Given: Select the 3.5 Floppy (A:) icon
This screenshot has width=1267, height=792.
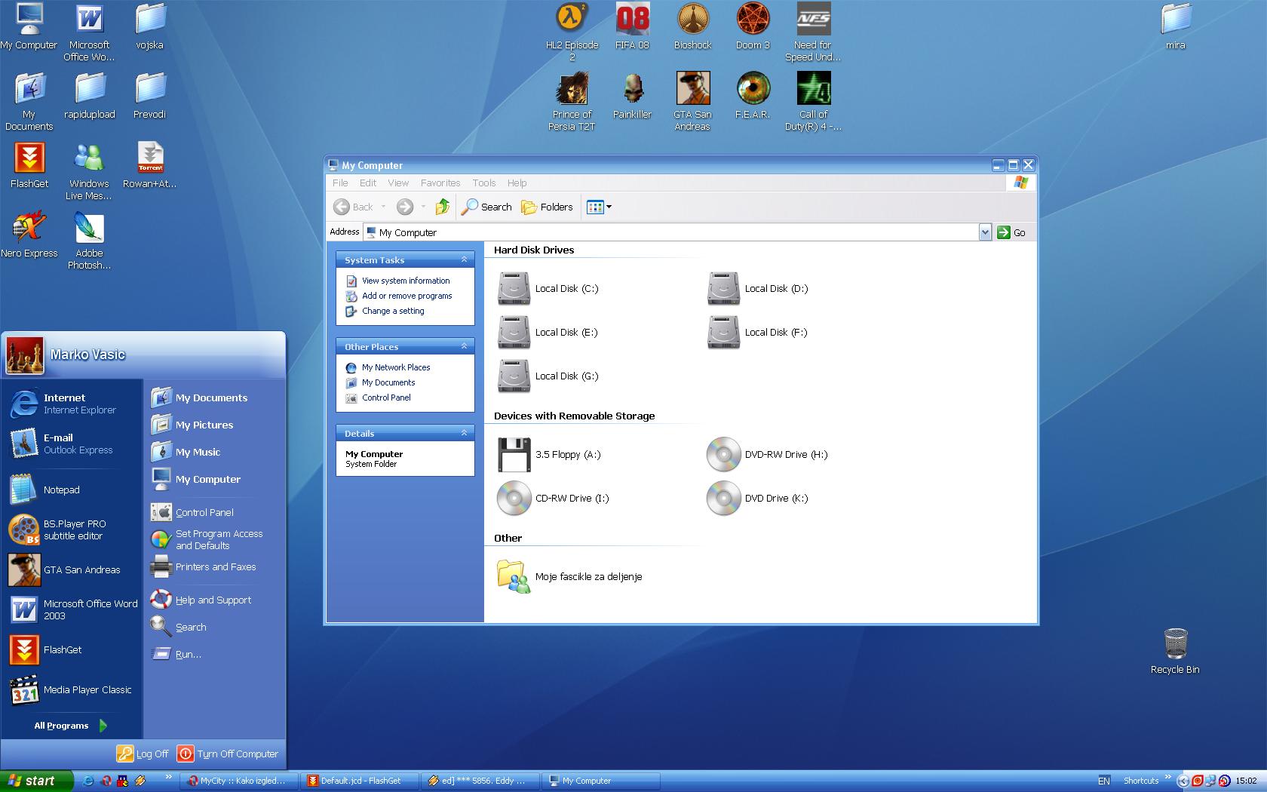Looking at the screenshot, I should tap(514, 454).
